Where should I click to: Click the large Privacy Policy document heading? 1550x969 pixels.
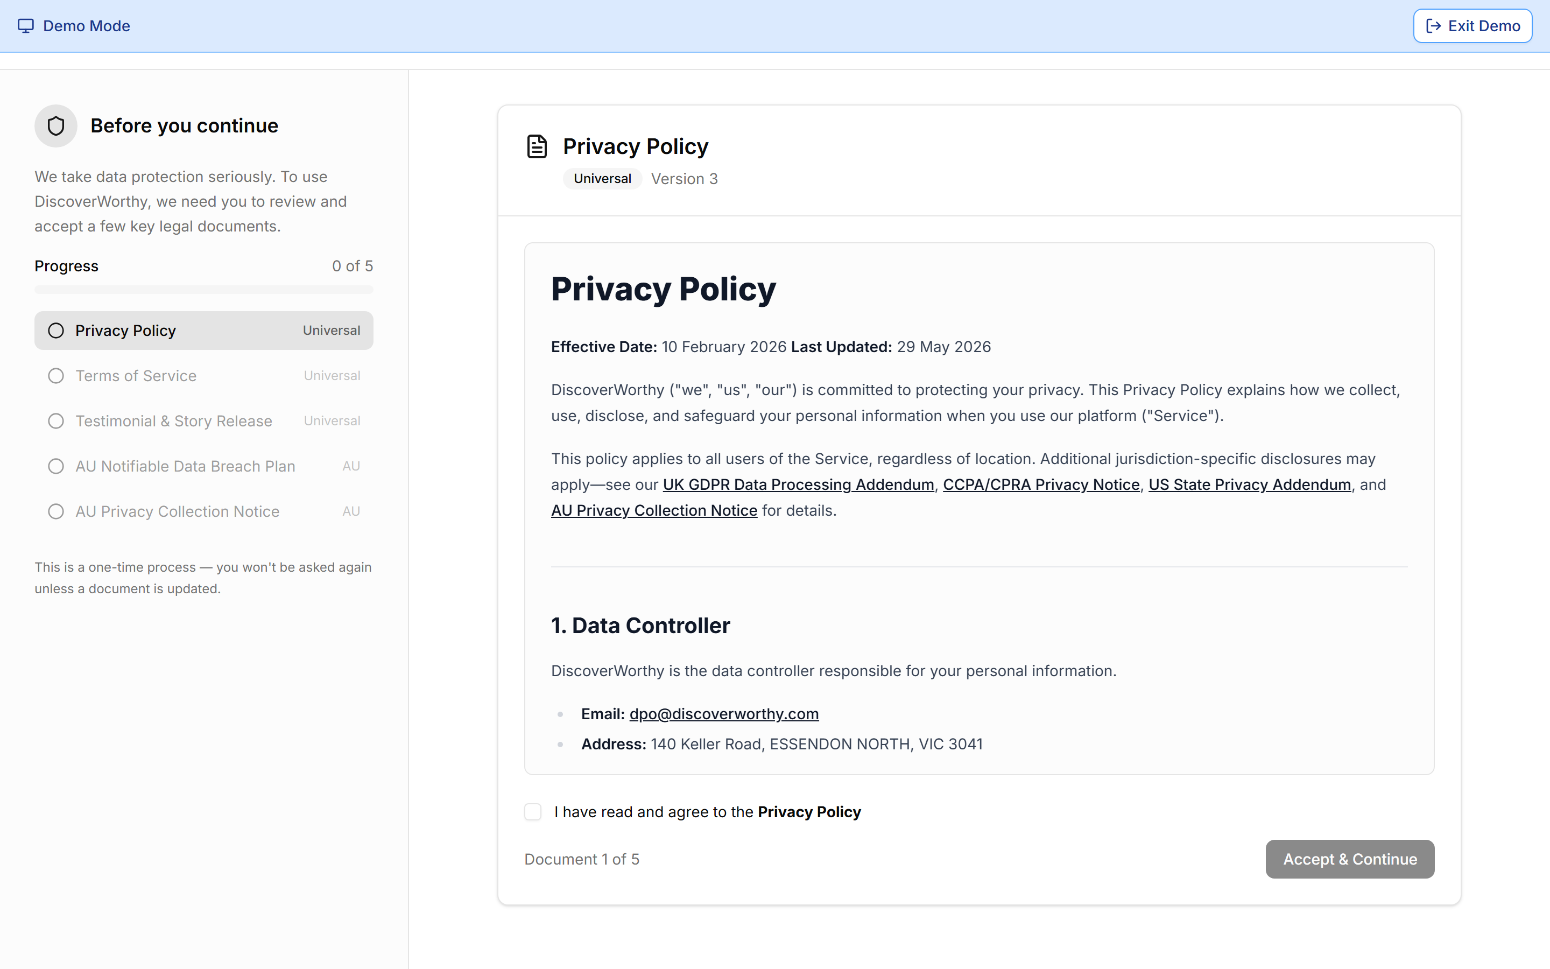point(664,289)
